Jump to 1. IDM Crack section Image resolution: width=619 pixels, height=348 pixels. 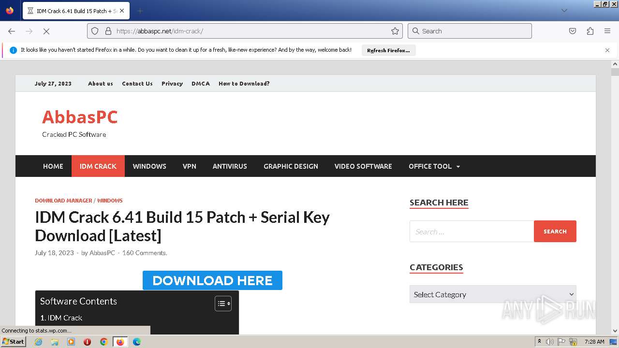click(61, 318)
